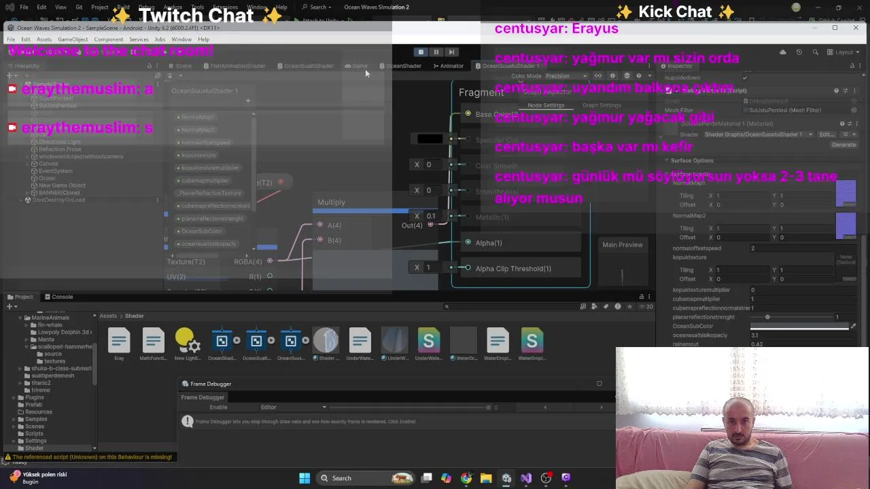This screenshot has width=870, height=489.
Task: Open the Color Mode Precision dropdown
Action: point(566,76)
